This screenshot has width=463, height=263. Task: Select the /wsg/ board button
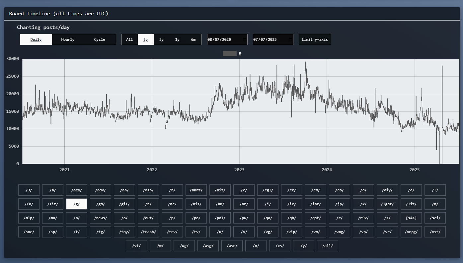pos(208,246)
